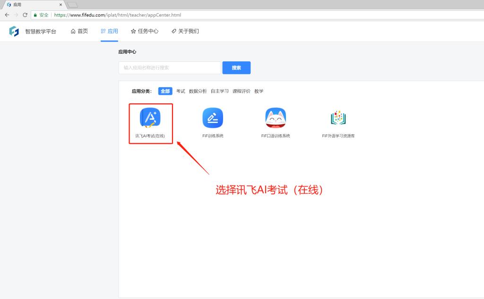Open the 讯飞AI考试(在线) app icon
Image resolution: width=484 pixels, height=299 pixels.
(150, 118)
